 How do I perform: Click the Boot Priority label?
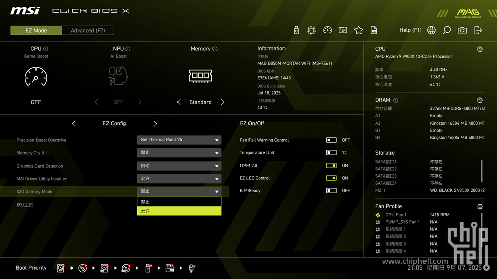pos(31,268)
